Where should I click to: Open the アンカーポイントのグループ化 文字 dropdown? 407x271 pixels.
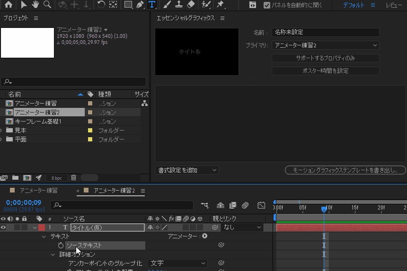[x=177, y=263]
